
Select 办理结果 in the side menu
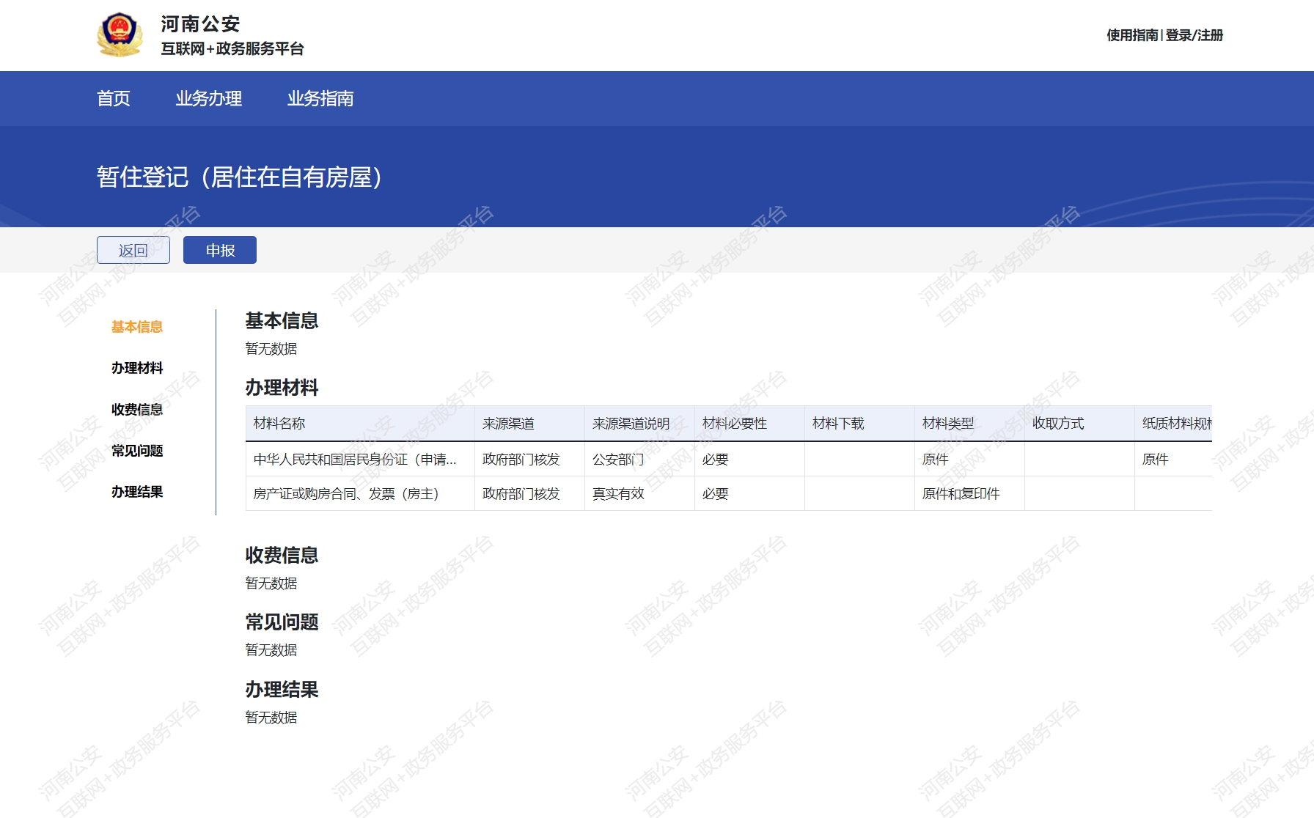click(137, 492)
